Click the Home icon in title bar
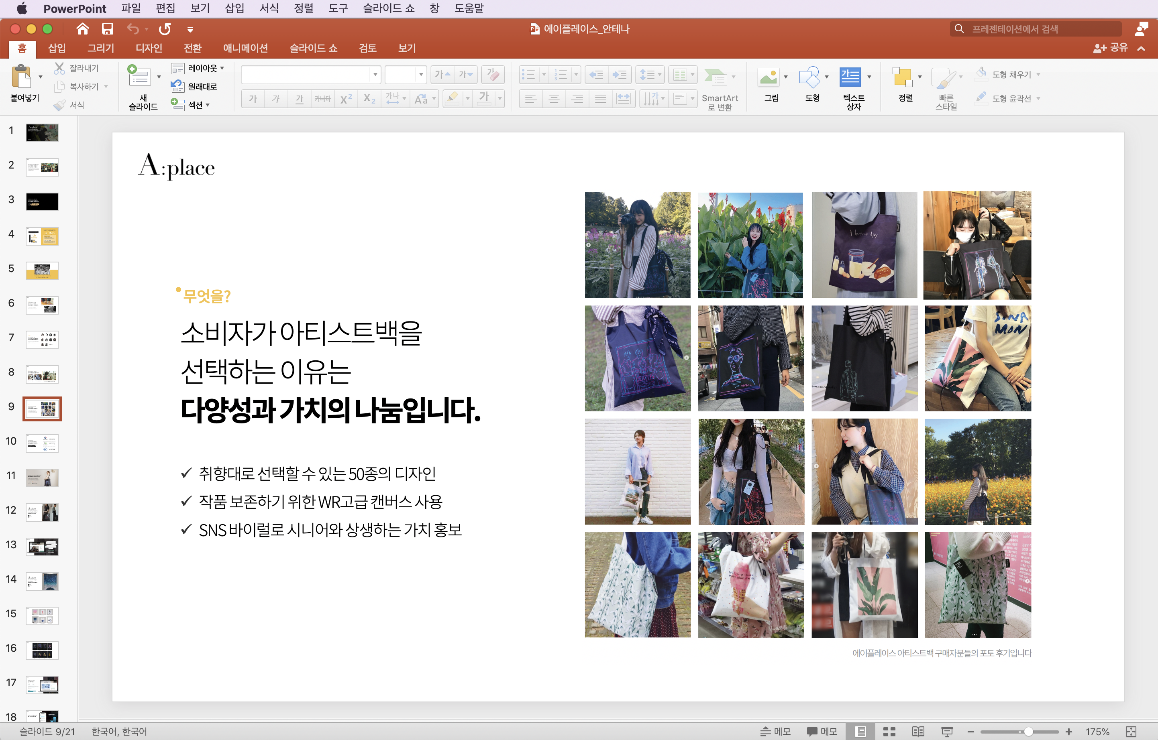 tap(83, 29)
